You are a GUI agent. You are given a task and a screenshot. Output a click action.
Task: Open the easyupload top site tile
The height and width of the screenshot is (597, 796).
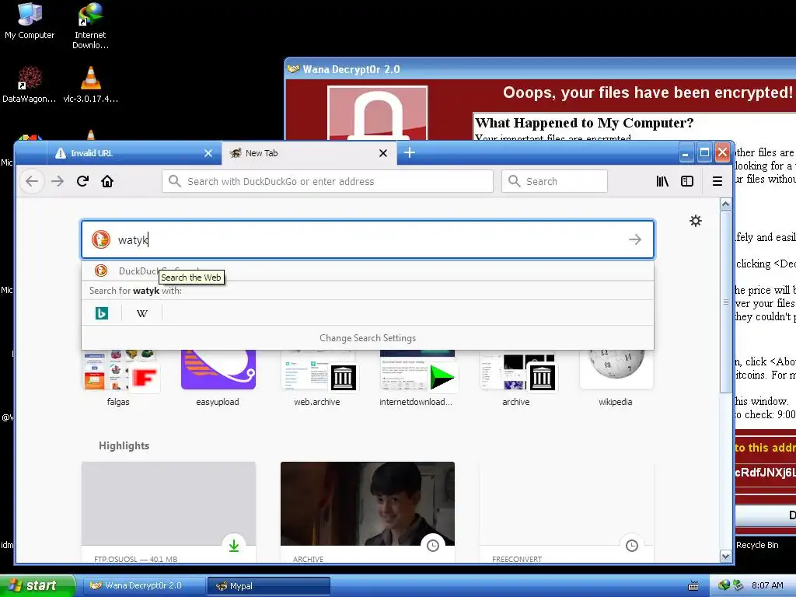218,379
